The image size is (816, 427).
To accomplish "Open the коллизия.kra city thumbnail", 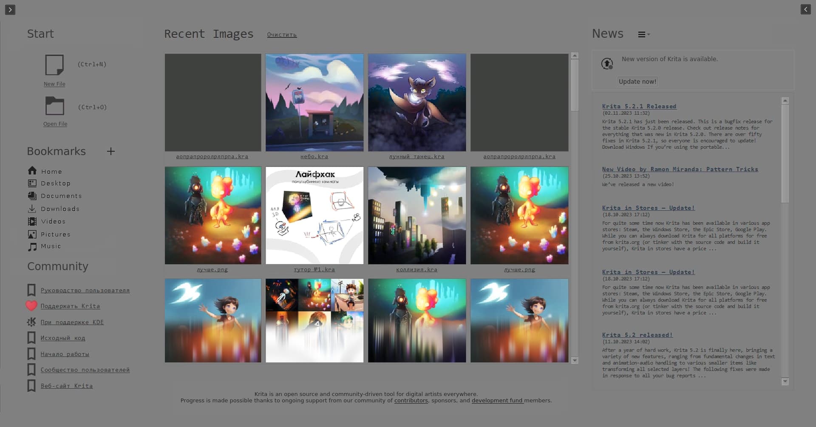I will click(x=417, y=215).
